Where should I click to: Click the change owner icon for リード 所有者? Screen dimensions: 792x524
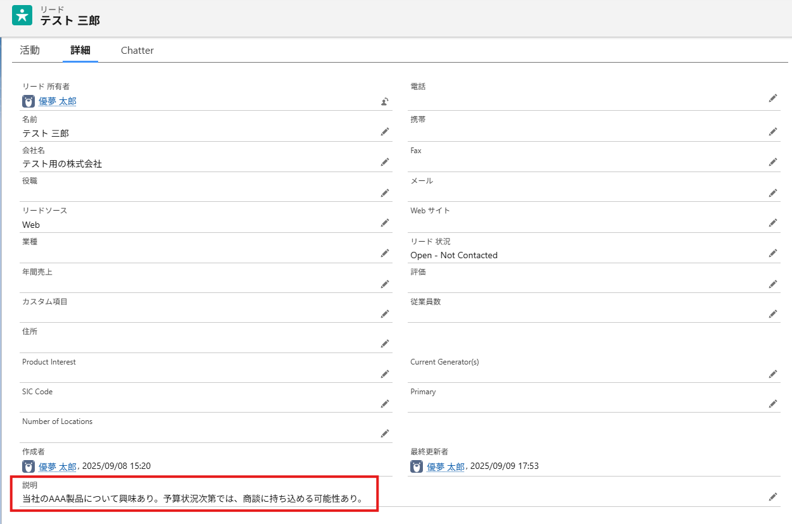click(x=384, y=101)
